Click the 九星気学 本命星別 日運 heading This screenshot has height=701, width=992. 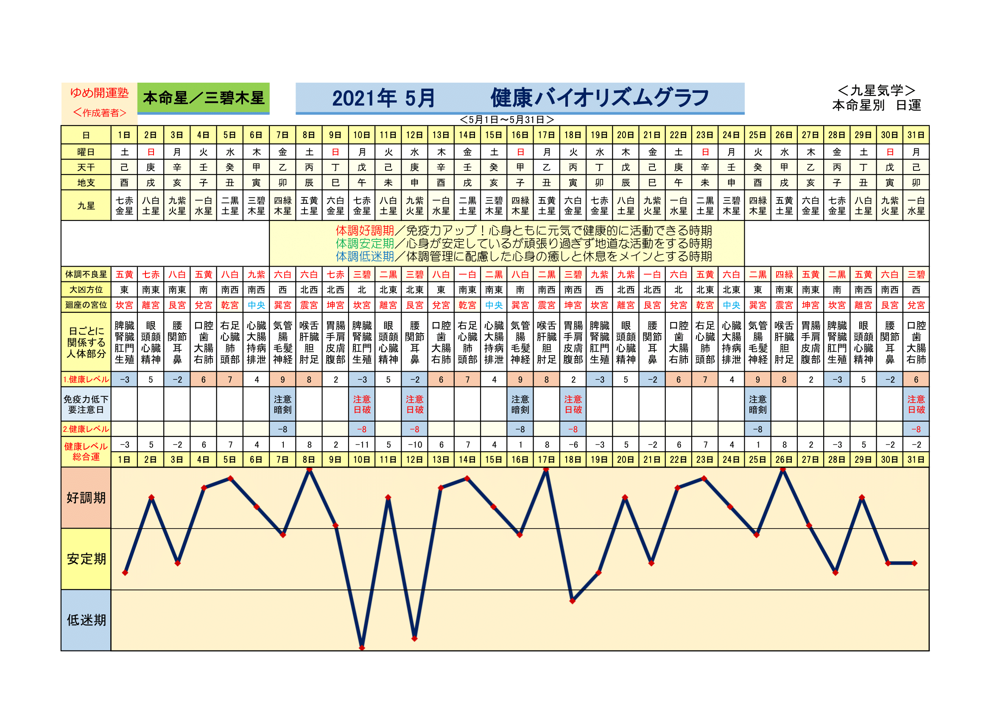pyautogui.click(x=876, y=98)
